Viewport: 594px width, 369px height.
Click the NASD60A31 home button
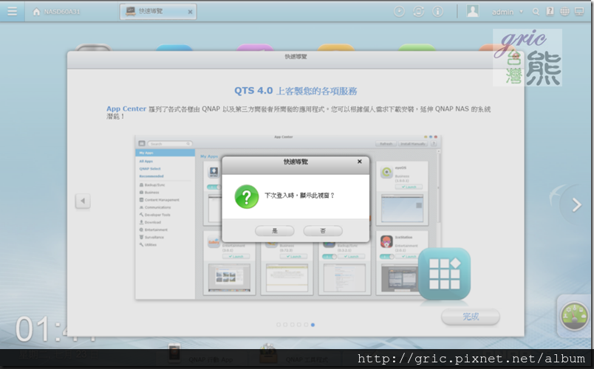pyautogui.click(x=56, y=12)
